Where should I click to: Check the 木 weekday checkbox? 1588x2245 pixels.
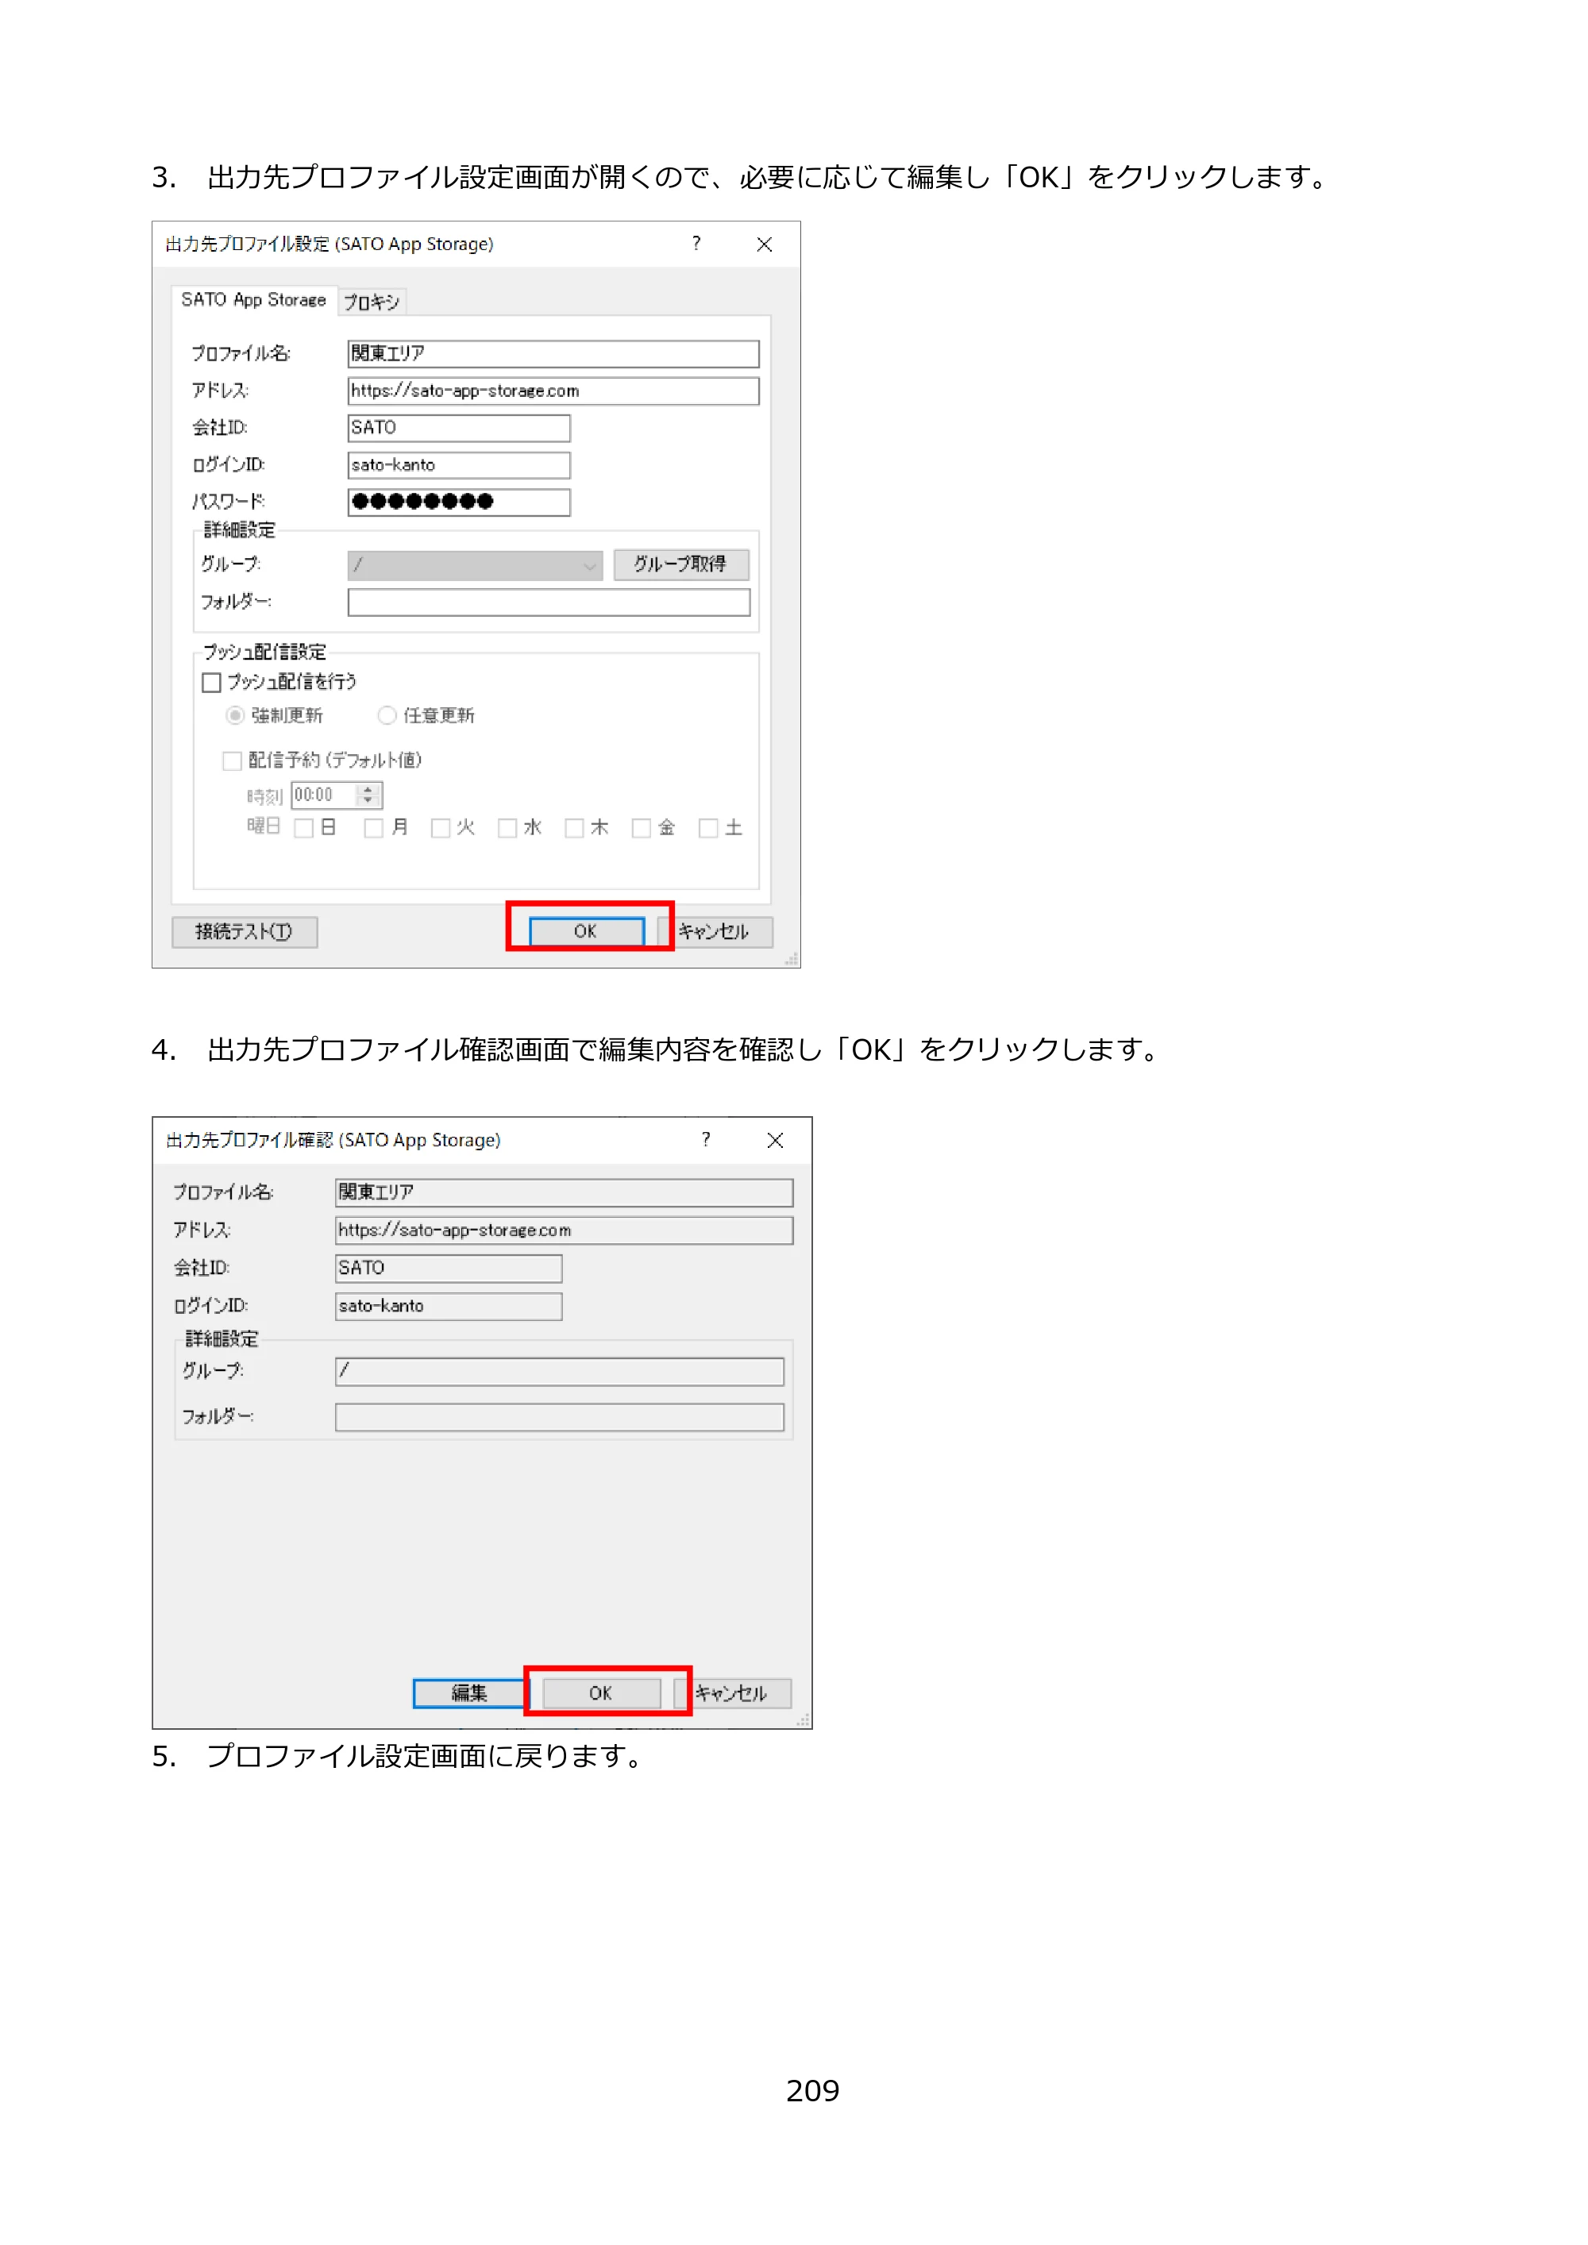pos(575,829)
